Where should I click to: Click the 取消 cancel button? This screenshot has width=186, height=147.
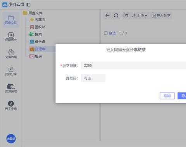pos(167,96)
